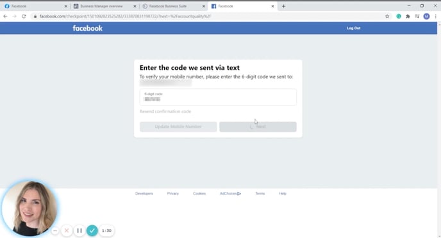The height and width of the screenshot is (238, 441).
Task: Click the address bar URL
Action: [125, 16]
